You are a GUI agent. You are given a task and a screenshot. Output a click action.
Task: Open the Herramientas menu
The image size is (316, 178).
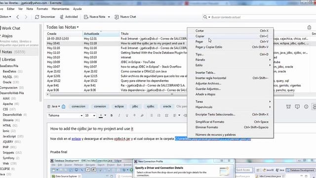coord(60,9)
